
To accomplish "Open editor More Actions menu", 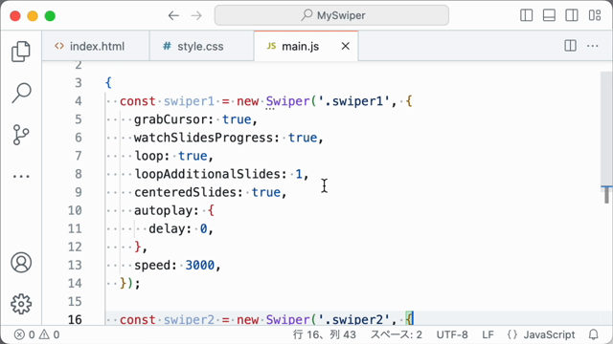I will point(593,46).
